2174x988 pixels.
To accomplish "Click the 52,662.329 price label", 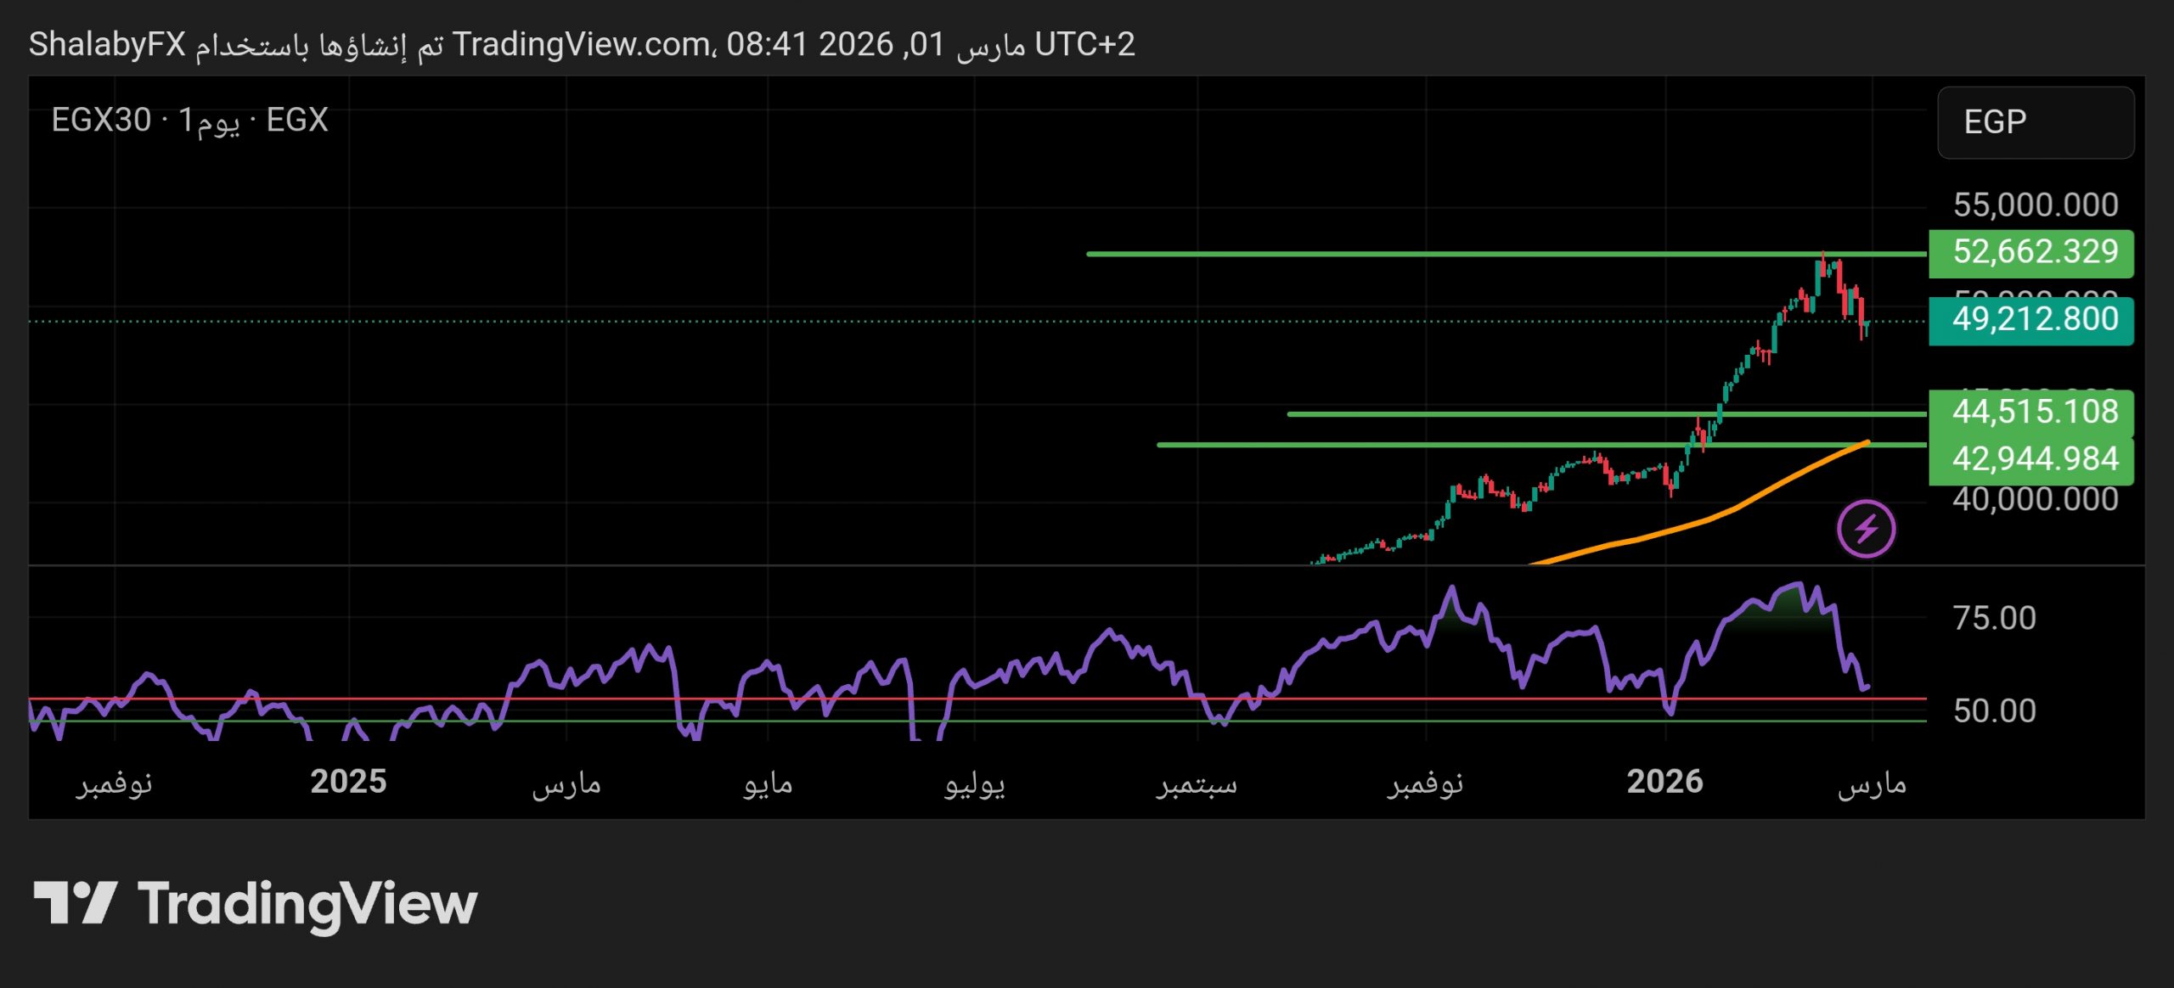I will coord(2030,253).
